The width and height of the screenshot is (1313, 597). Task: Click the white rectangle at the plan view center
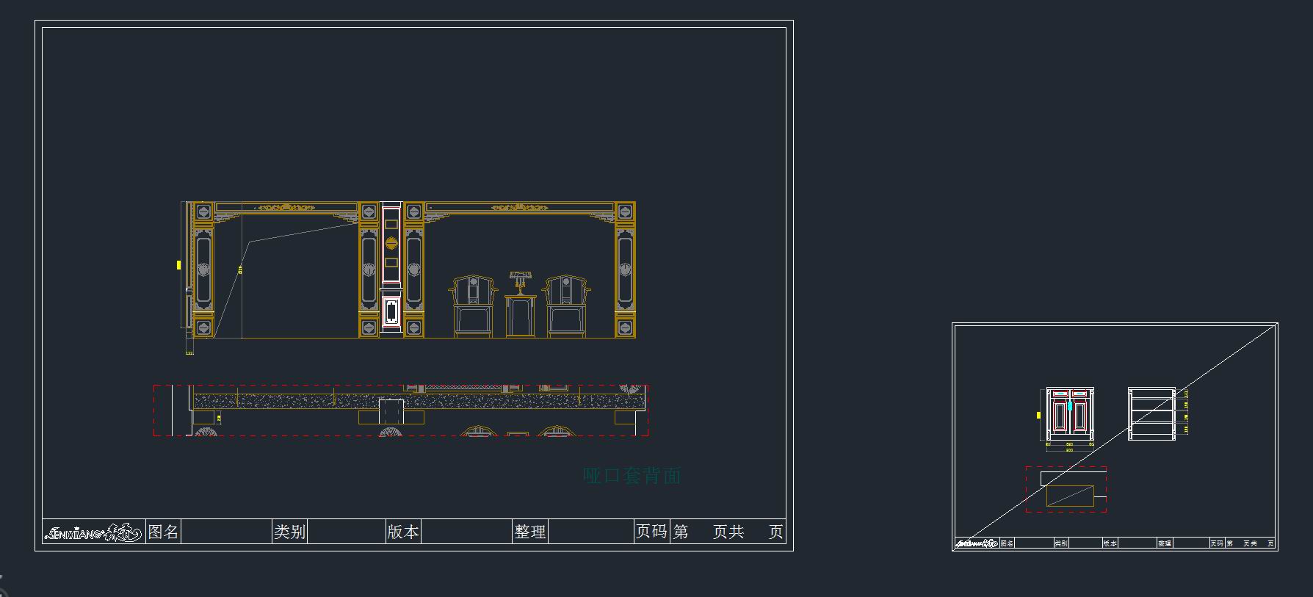coord(391,411)
